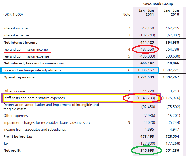Click staff costs value (1,243,793)
Image resolution: width=186 pixels, height=156 pixels.
pyautogui.click(x=146, y=98)
